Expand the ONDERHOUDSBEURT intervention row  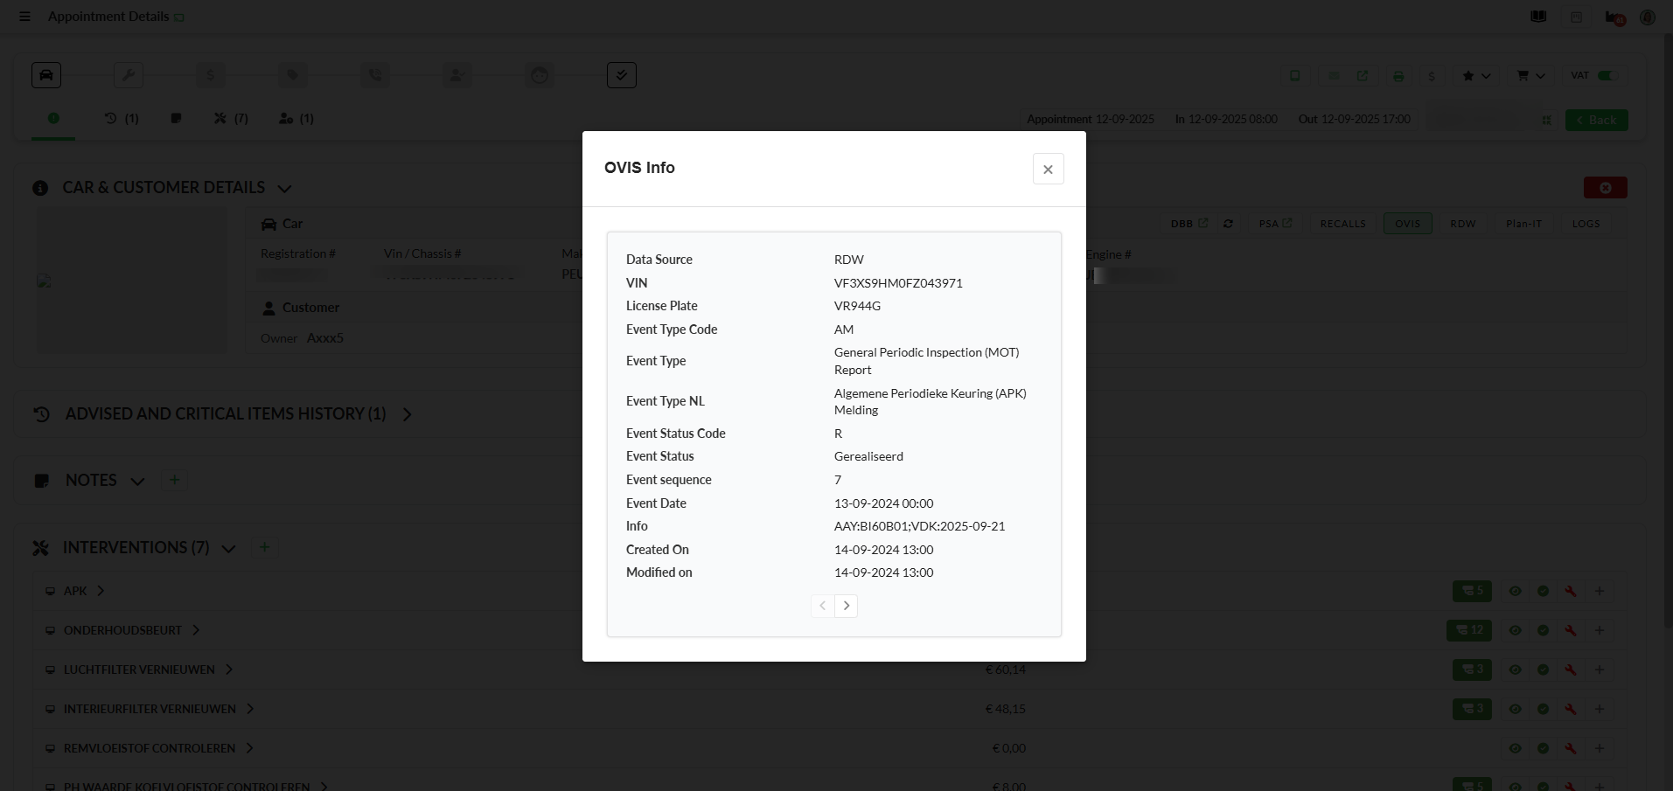tap(196, 630)
